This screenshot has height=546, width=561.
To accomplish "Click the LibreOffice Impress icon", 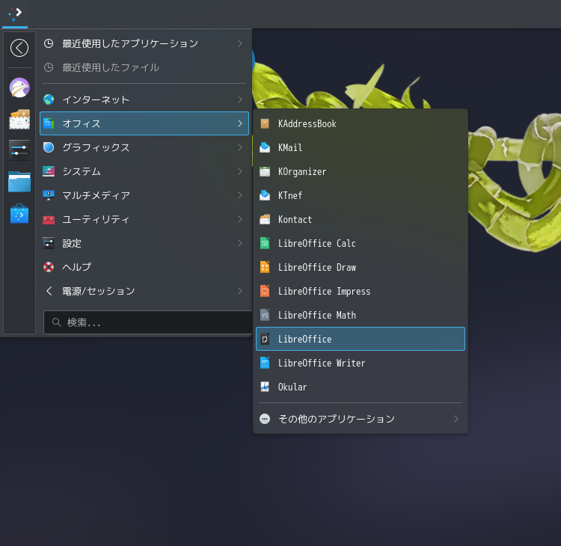I will (265, 291).
